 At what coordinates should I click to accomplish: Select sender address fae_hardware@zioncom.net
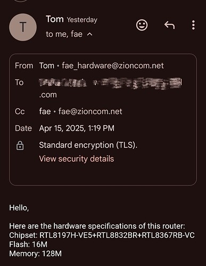113,66
